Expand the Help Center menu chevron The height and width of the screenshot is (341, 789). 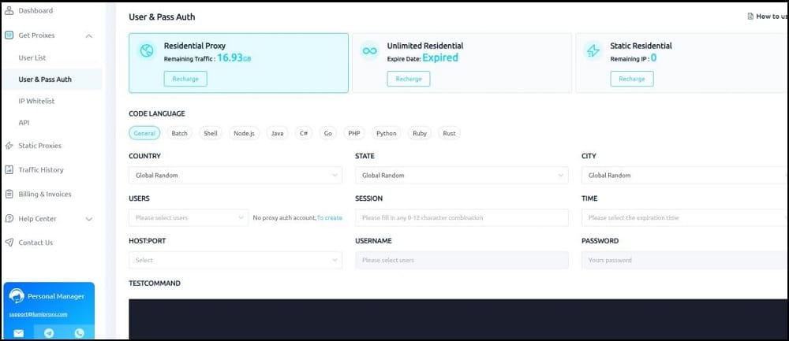point(89,219)
